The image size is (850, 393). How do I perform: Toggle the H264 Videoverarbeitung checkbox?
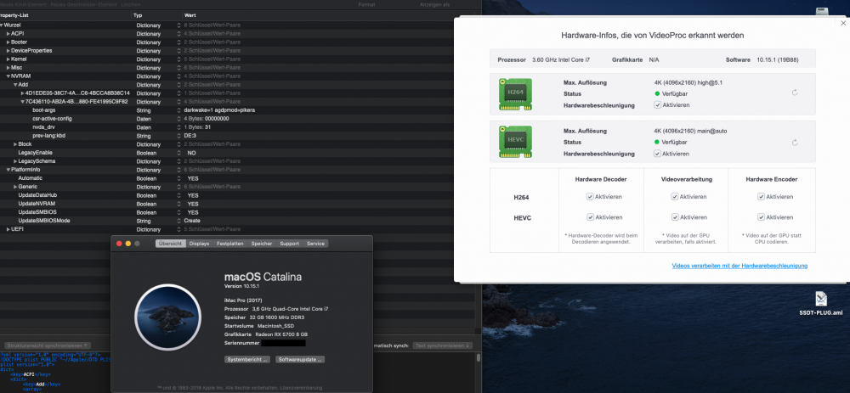pos(675,197)
